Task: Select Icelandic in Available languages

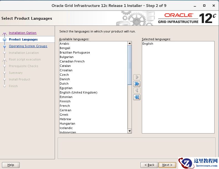Action: pos(93,128)
